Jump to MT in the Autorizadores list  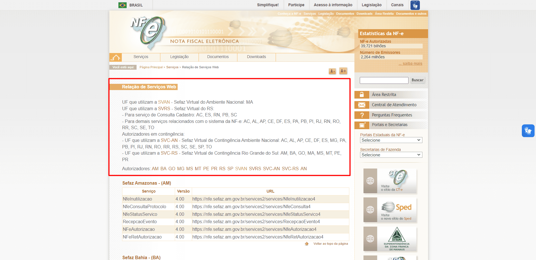coord(198,169)
